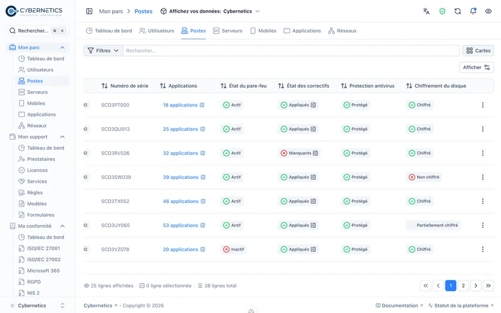This screenshot has height=313, width=501.
Task: Open the notifications bell
Action: pyautogui.click(x=473, y=11)
